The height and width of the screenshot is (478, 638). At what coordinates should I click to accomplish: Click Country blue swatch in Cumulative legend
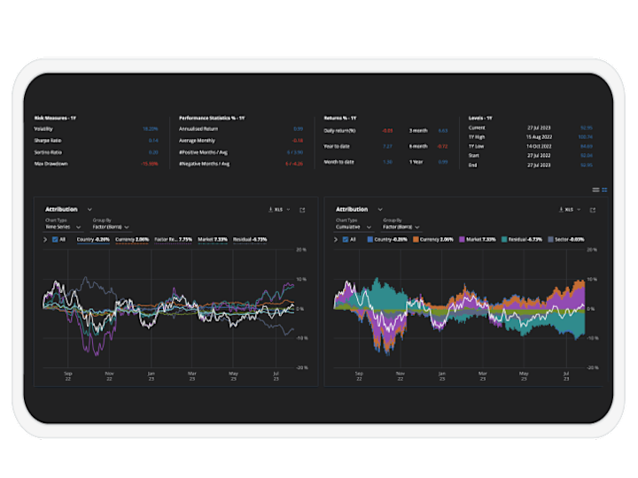click(370, 240)
